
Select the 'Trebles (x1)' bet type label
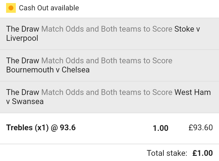pyautogui.click(x=27, y=128)
